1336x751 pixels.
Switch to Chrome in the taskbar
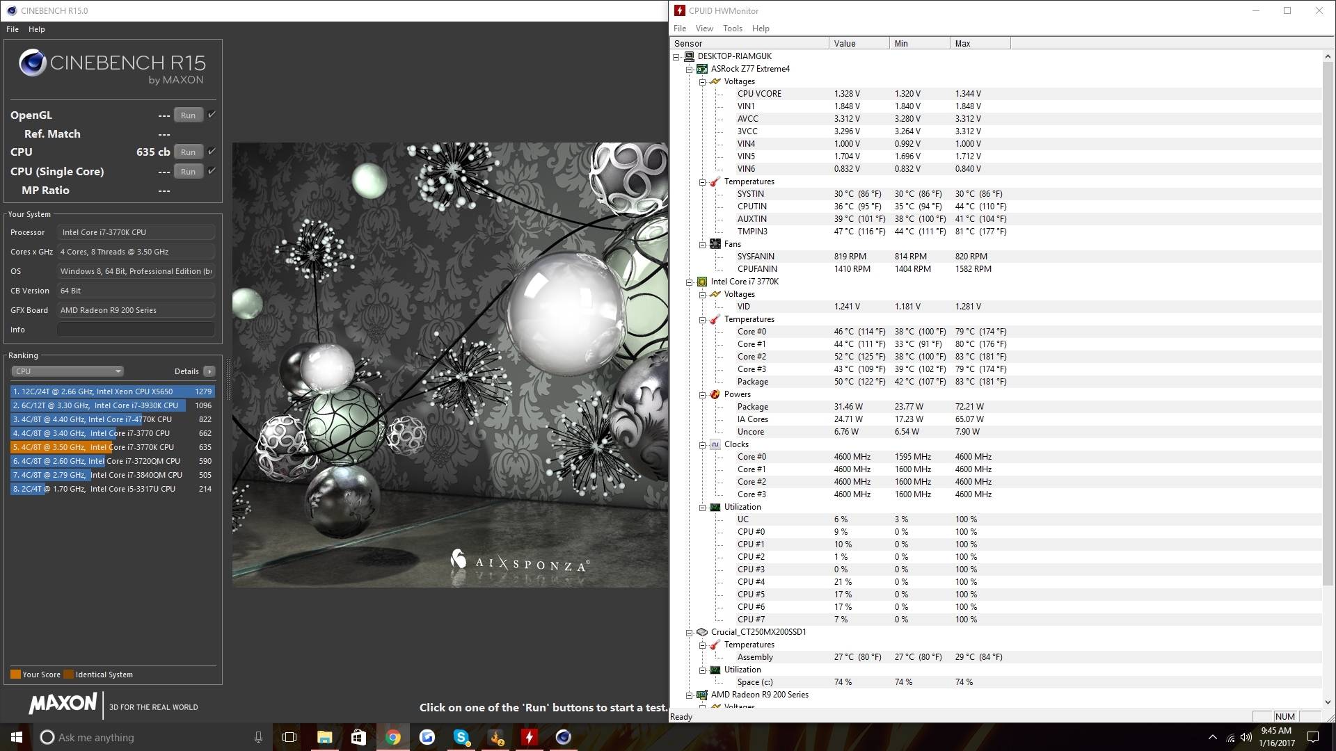coord(393,737)
